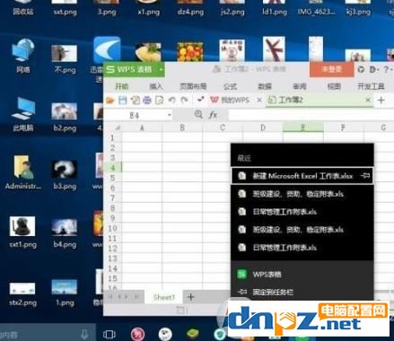The width and height of the screenshot is (394, 341).
Task: Click the open folder icon in toolbar
Action: pos(110,100)
